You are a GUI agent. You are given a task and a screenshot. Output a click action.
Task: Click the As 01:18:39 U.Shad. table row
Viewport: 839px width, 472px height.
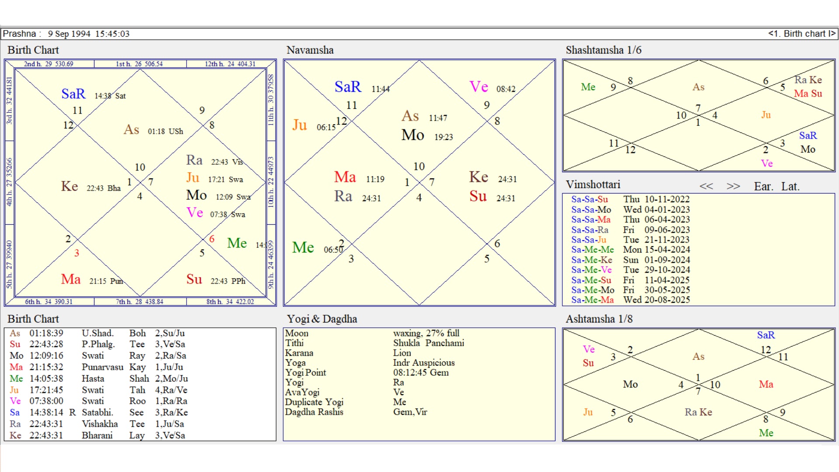(x=97, y=333)
